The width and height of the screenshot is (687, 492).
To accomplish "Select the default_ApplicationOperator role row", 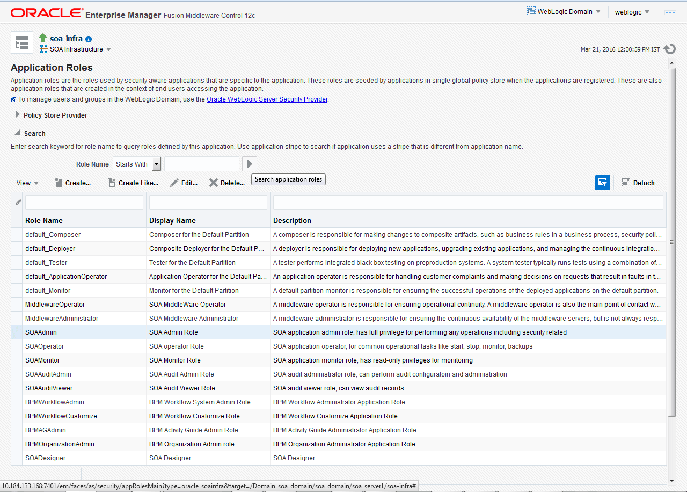I will point(339,277).
